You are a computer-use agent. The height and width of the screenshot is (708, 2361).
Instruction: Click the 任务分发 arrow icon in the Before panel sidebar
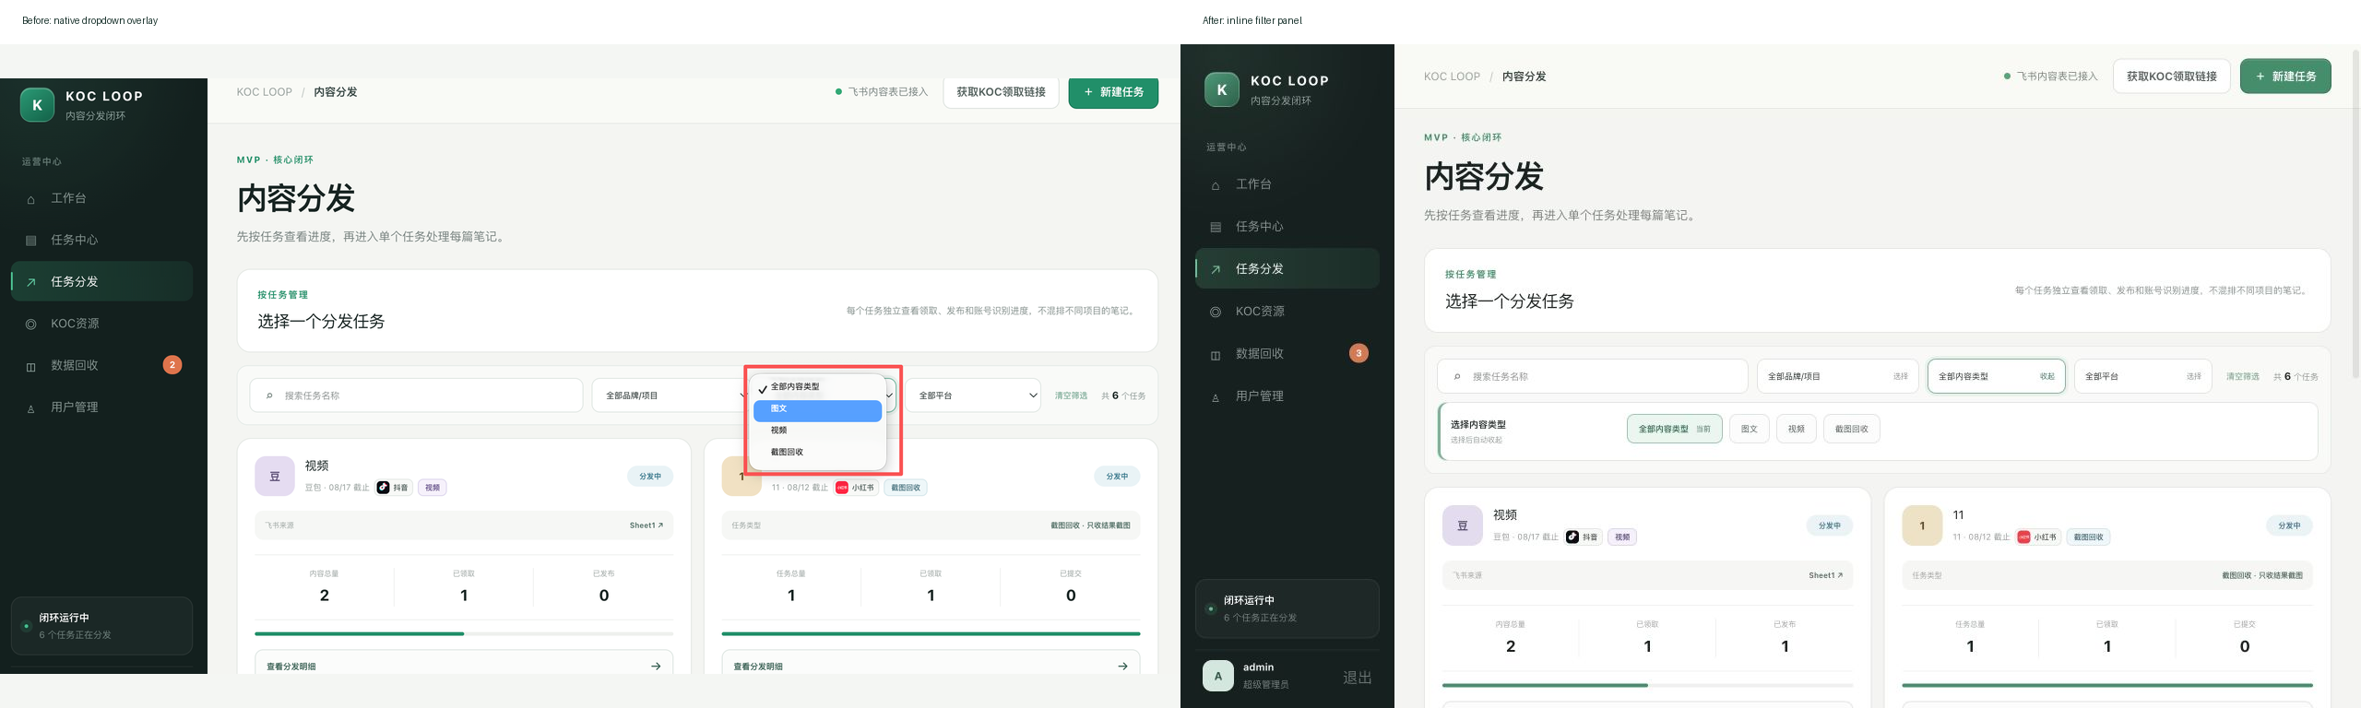click(x=30, y=282)
